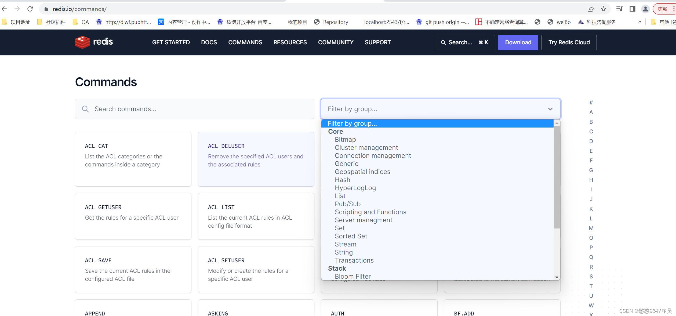This screenshot has height=316, width=676.
Task: Collapse the Filter by group dropdown
Action: (440, 109)
